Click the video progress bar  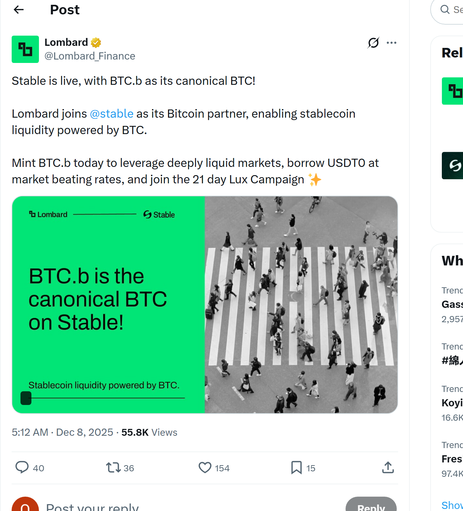pyautogui.click(x=102, y=398)
